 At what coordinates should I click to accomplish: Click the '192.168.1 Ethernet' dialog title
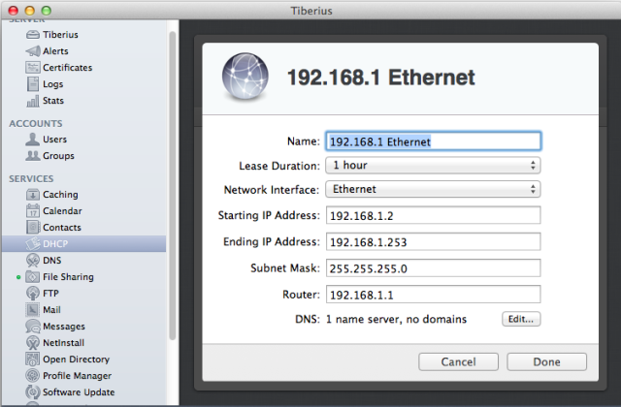point(380,78)
